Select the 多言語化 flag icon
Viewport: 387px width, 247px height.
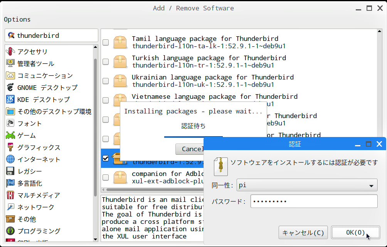coord(10,183)
